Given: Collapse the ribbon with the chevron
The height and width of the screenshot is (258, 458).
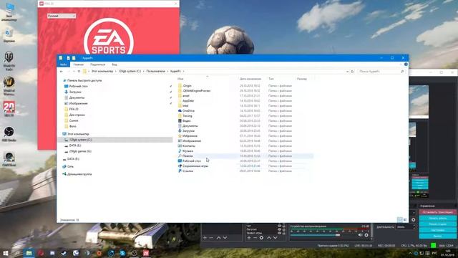Looking at the screenshot, I should [x=401, y=64].
